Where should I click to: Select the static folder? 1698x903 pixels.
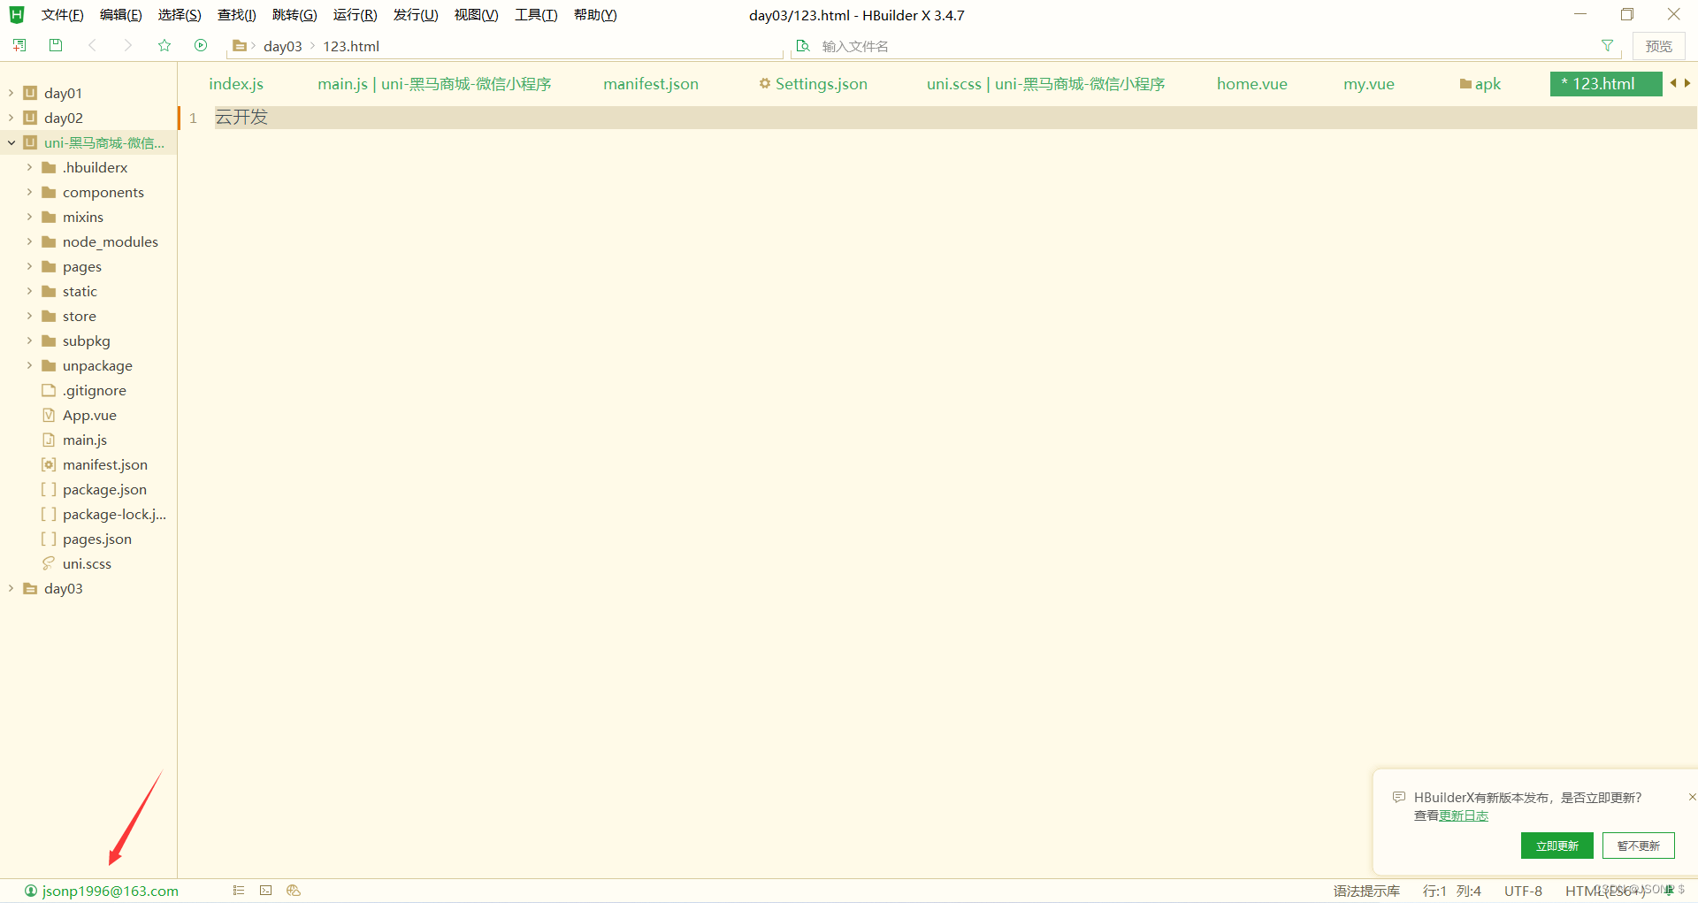[x=80, y=291]
